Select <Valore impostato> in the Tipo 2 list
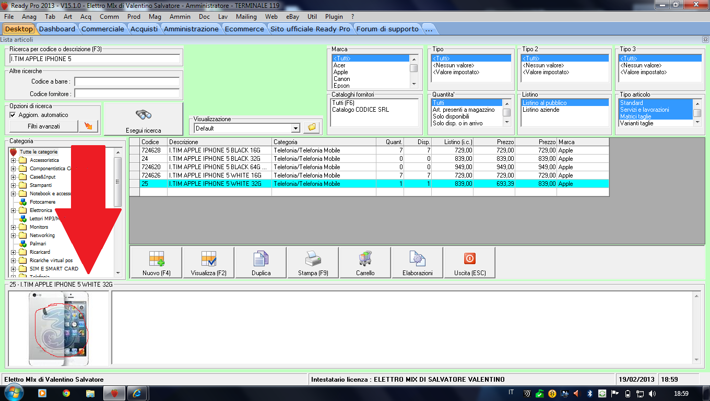The height and width of the screenshot is (401, 710). [546, 72]
